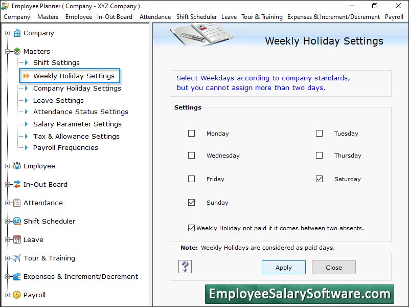This screenshot has width=409, height=307.
Task: Toggle Weekly Holiday not paid between absents option
Action: tap(191, 228)
